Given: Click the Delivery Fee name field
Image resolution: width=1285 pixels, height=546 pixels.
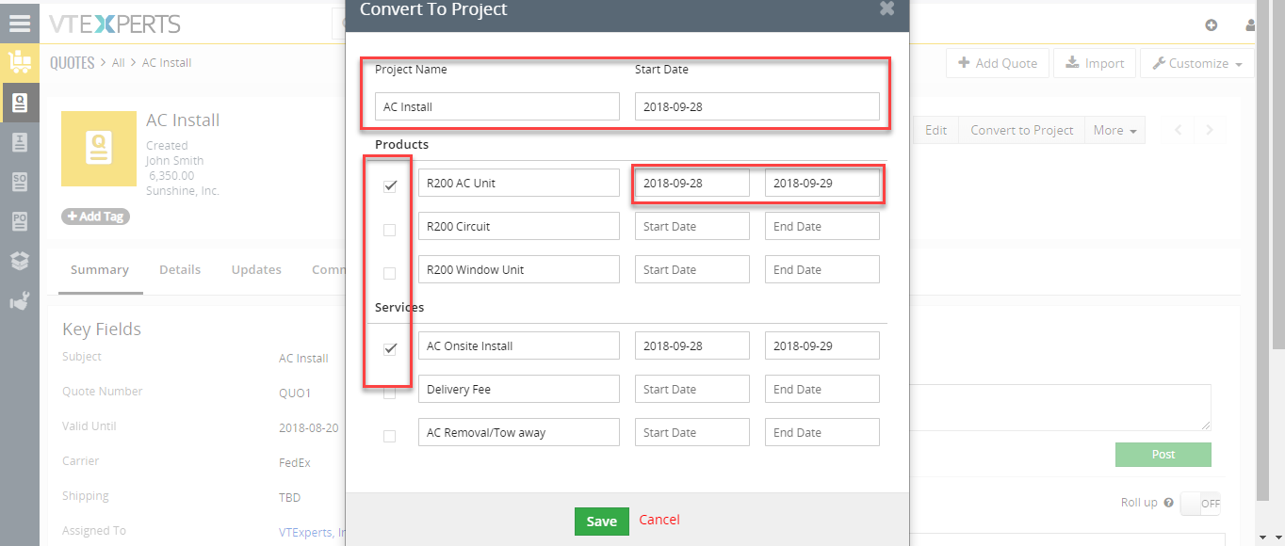Looking at the screenshot, I should click(519, 389).
